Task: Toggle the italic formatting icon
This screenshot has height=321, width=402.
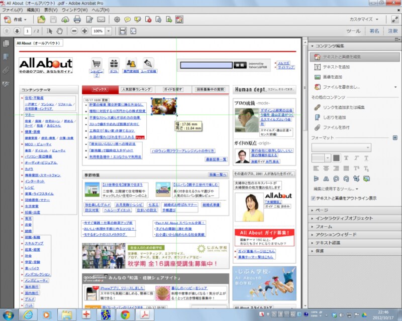Action: tap(356, 156)
